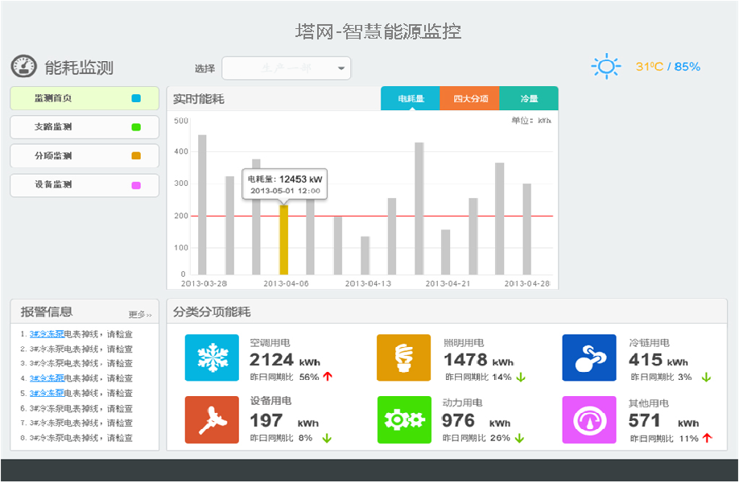Click the sun weather icon
The image size is (739, 483).
click(x=605, y=66)
